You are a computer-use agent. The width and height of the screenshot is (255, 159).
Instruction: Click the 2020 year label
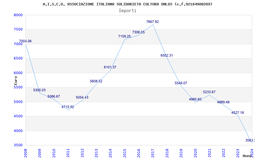click(x=195, y=153)
